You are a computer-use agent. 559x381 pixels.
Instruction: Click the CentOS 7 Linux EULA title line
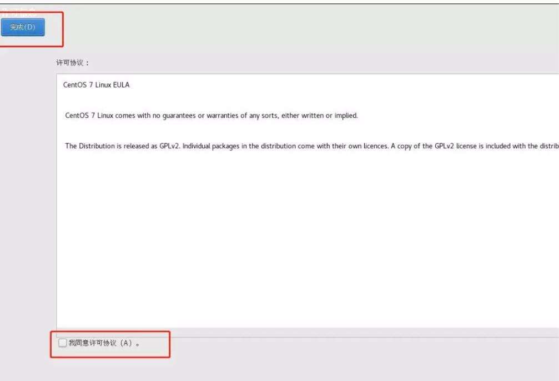click(x=96, y=85)
